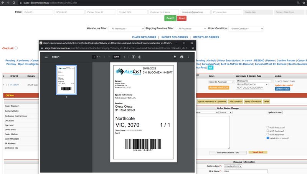Select the page 1 PDF thumbnail

point(66,80)
